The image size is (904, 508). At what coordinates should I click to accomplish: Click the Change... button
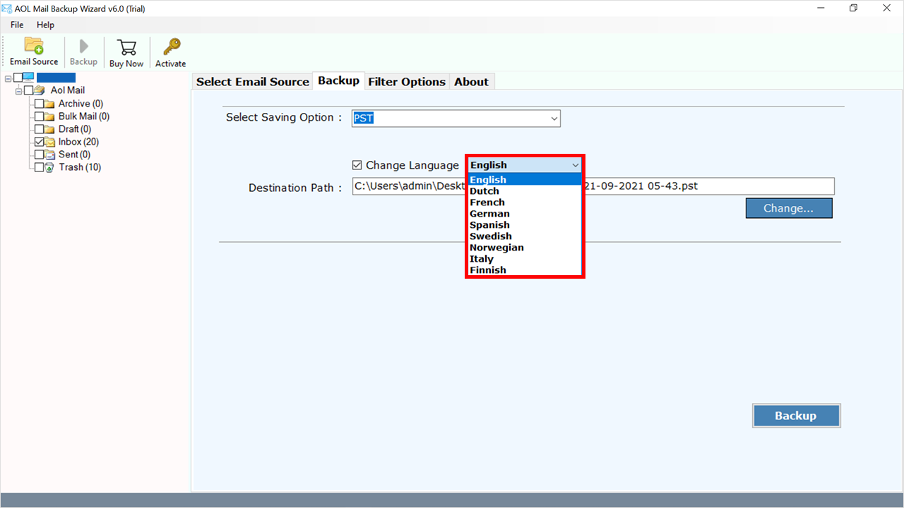click(789, 208)
